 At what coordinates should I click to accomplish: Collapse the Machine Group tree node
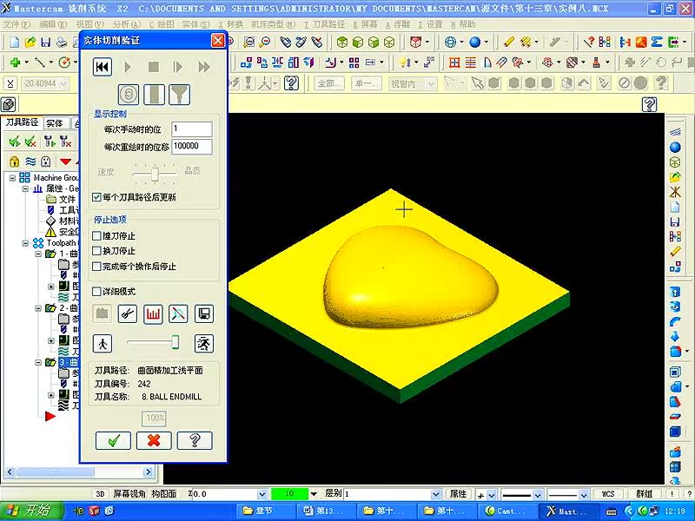click(x=12, y=178)
